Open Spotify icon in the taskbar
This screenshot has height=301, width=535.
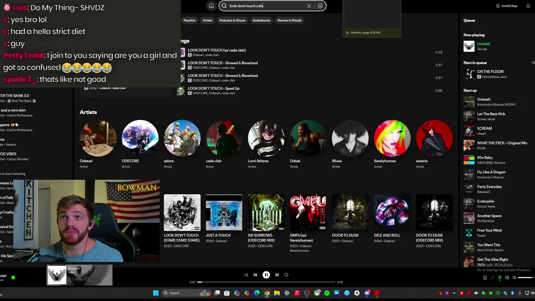[327, 293]
